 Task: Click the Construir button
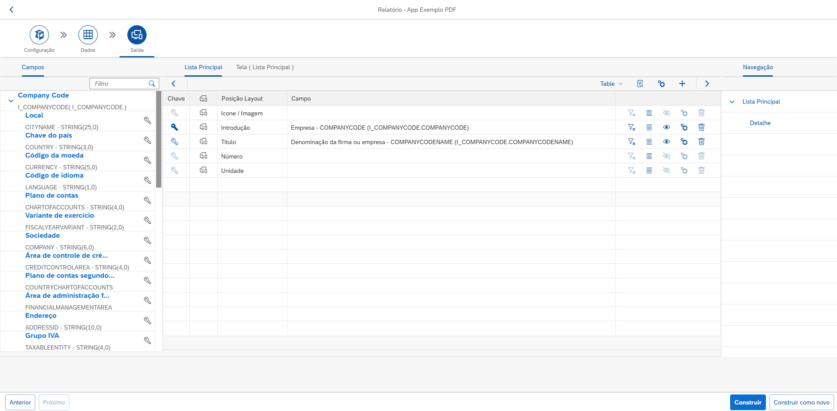tap(748, 402)
